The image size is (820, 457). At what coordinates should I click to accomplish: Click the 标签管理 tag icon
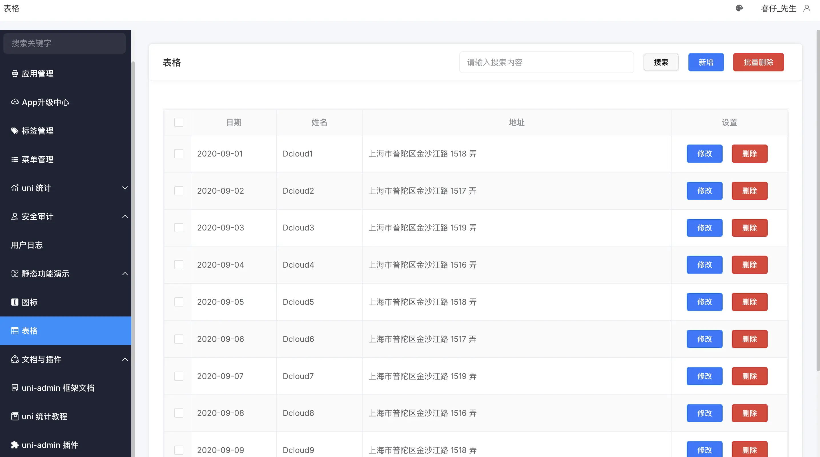tap(15, 131)
